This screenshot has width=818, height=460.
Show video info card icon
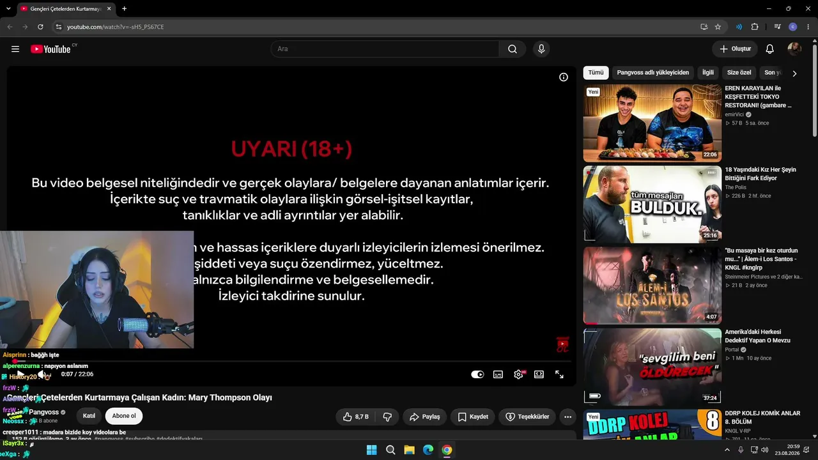[x=564, y=77]
